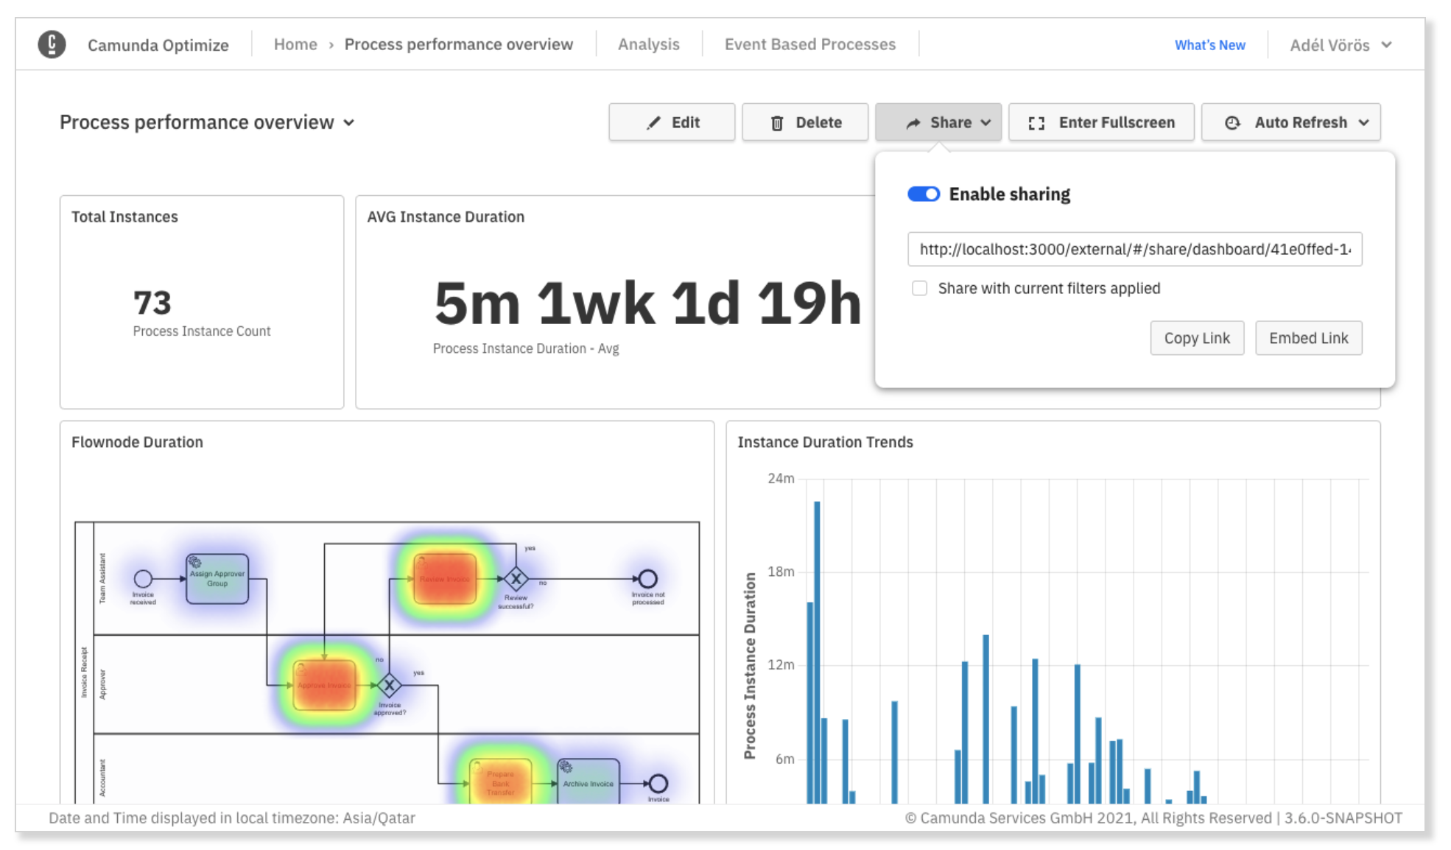The height and width of the screenshot is (850, 1451).
Task: Click the 5m 1wk 1d 19h duration value
Action: [x=647, y=303]
